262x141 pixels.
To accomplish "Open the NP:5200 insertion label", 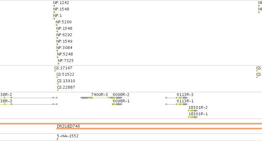I will pyautogui.click(x=64, y=22).
